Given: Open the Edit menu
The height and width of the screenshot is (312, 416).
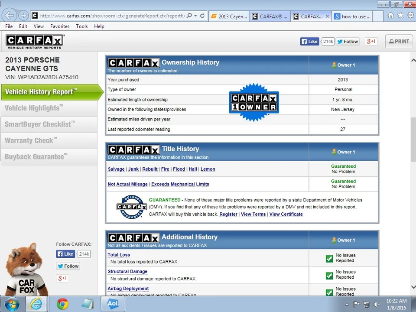Looking at the screenshot, I should tap(23, 26).
